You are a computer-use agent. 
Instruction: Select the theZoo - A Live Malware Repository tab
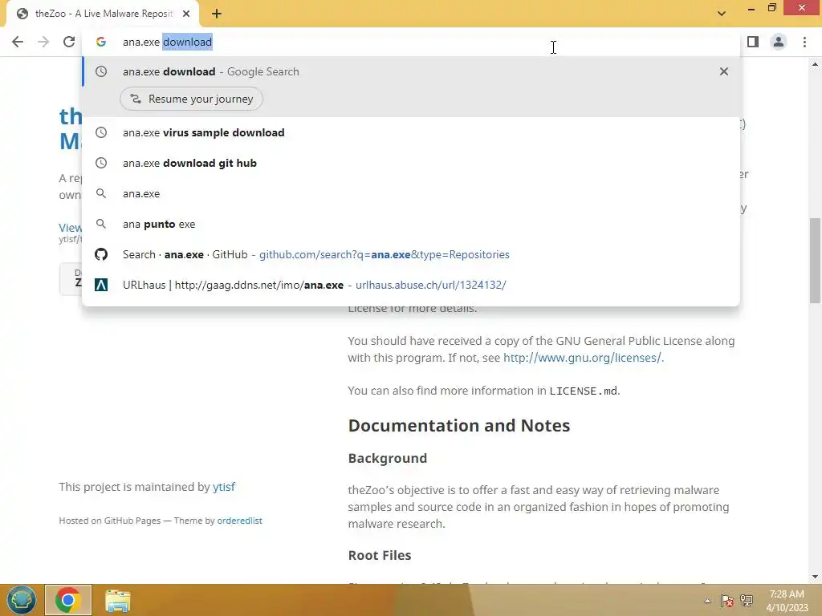point(104,14)
